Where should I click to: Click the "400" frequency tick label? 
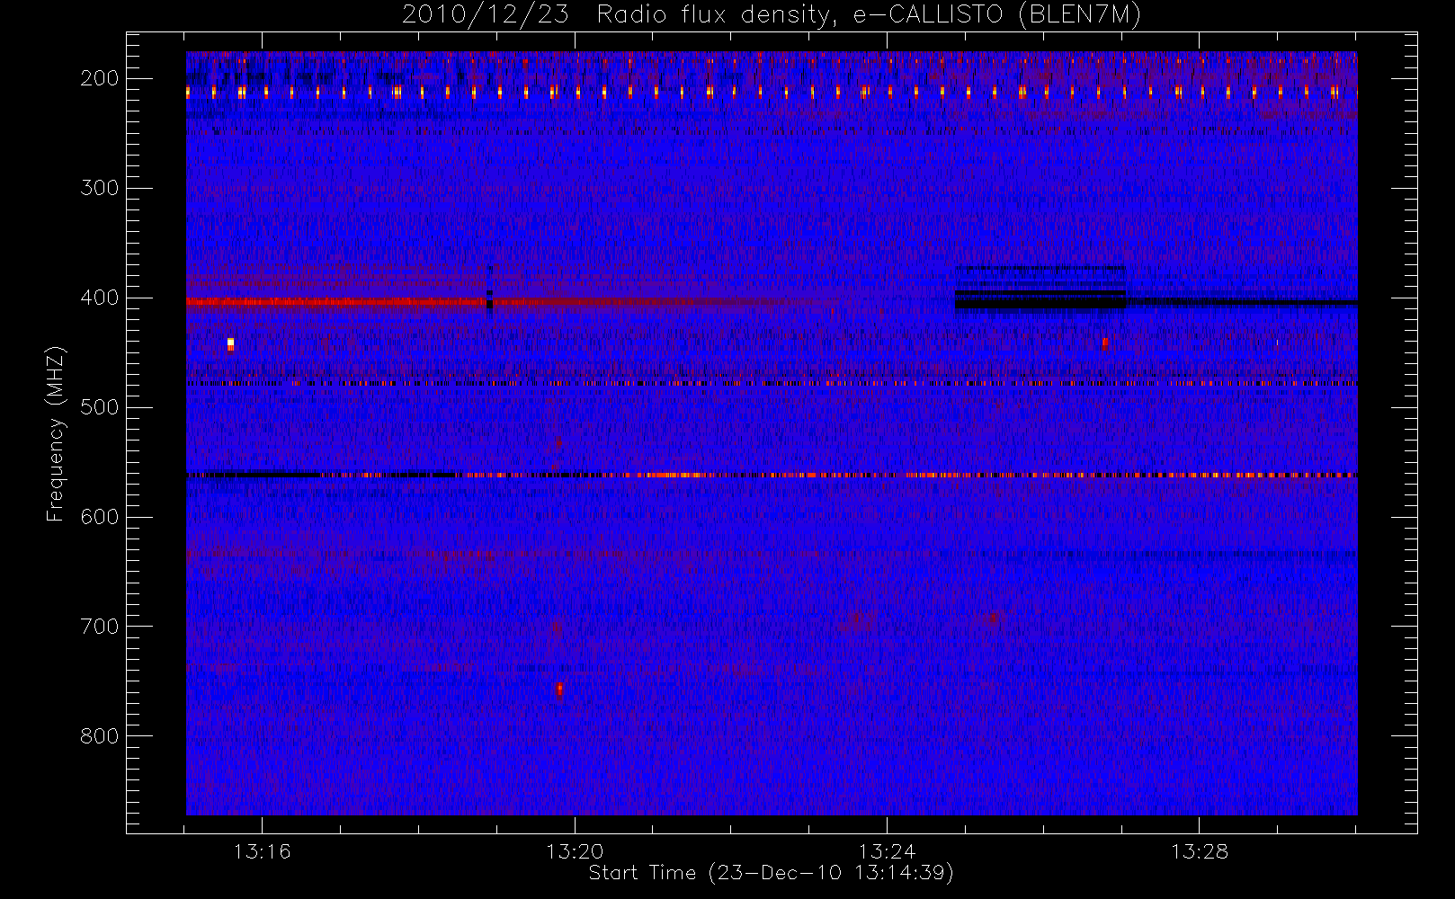(100, 298)
